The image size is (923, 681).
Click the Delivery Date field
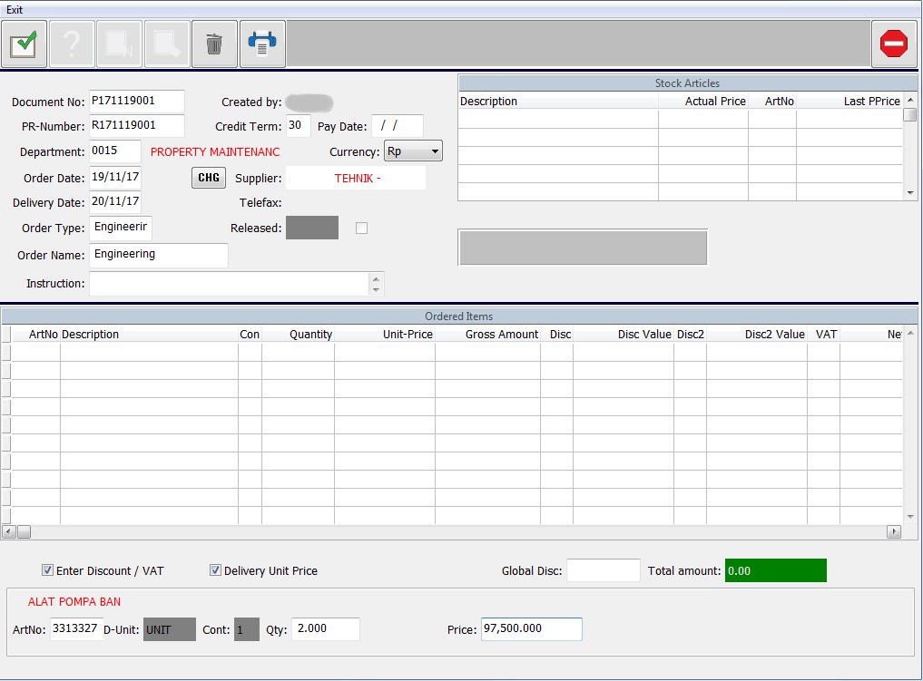(x=114, y=201)
